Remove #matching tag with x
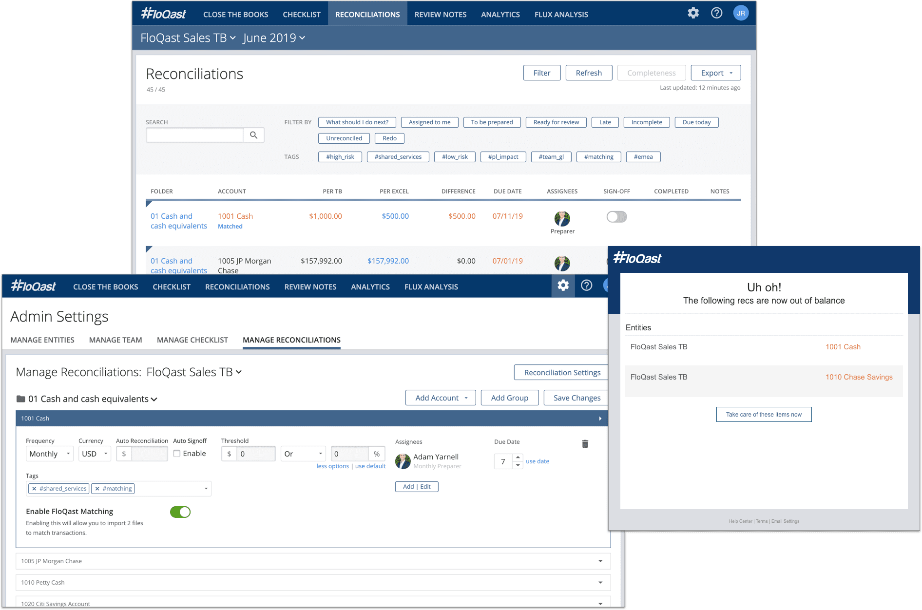 coord(97,489)
